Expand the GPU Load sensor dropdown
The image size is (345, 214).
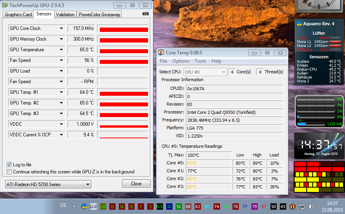pos(62,71)
